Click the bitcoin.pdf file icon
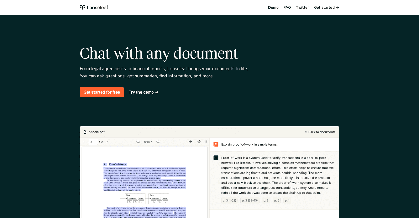419x218 pixels. (85, 132)
